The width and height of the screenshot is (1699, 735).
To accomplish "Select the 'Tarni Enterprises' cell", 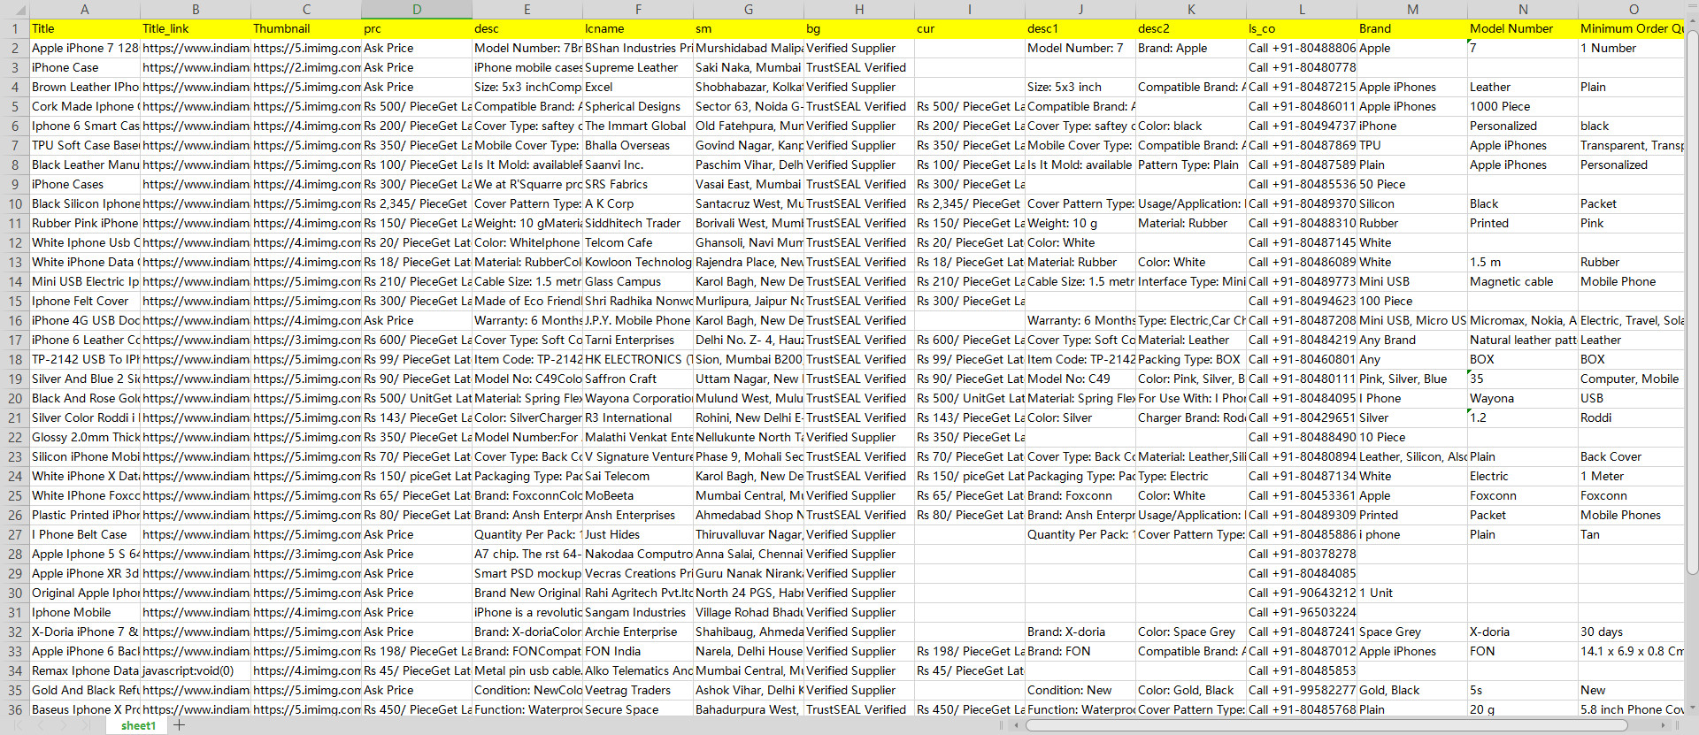I will pyautogui.click(x=638, y=341).
